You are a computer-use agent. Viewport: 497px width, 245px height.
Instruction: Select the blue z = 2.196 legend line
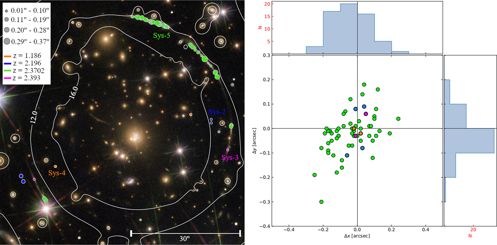[x=8, y=62]
